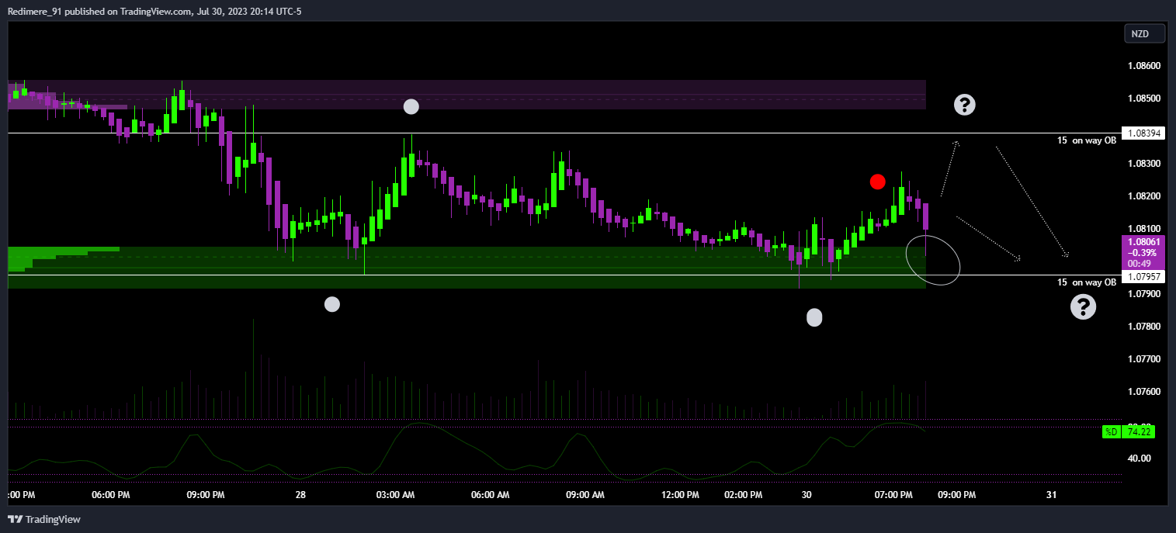Select the lower '15 on way OB' text
Image resolution: width=1176 pixels, height=533 pixels.
(1087, 282)
